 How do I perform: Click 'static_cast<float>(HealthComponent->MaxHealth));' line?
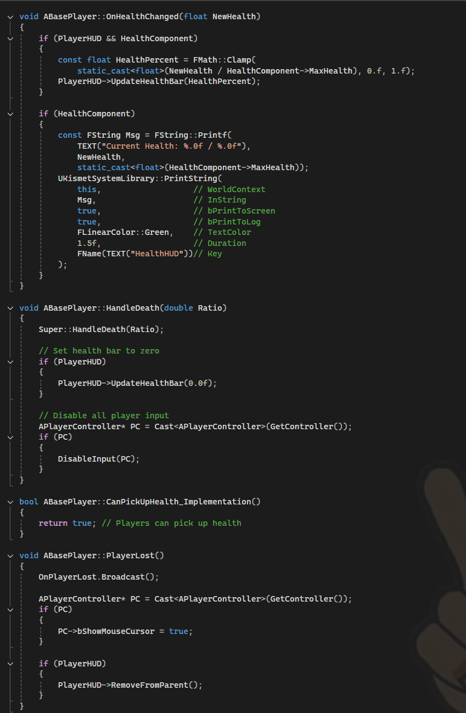click(193, 167)
